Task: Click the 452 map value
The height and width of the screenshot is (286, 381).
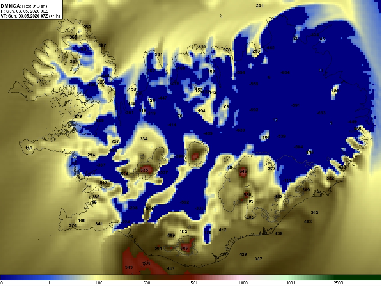Action: (x=250, y=218)
